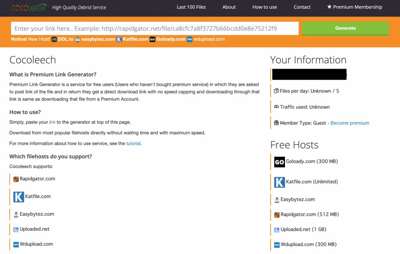
Task: Click the green Generate button
Action: pyautogui.click(x=345, y=28)
